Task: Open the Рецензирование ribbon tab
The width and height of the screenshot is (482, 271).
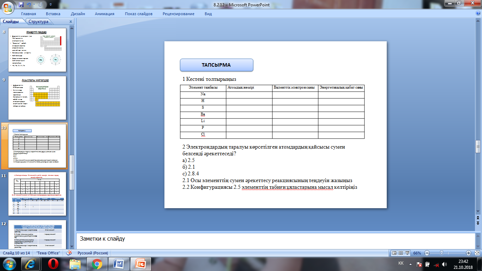Action: tap(179, 14)
